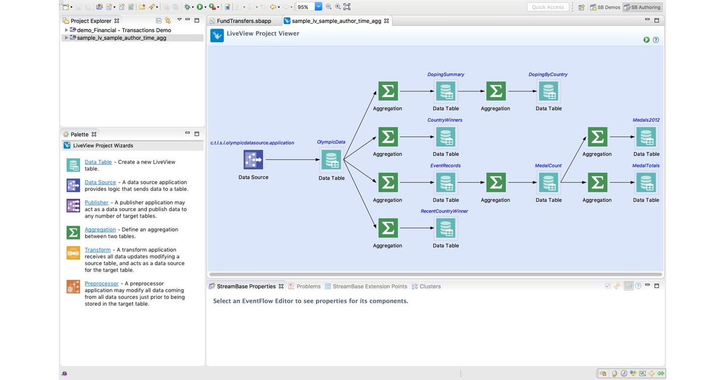Open the debug button dropdown arrow
The image size is (725, 380).
click(x=192, y=8)
